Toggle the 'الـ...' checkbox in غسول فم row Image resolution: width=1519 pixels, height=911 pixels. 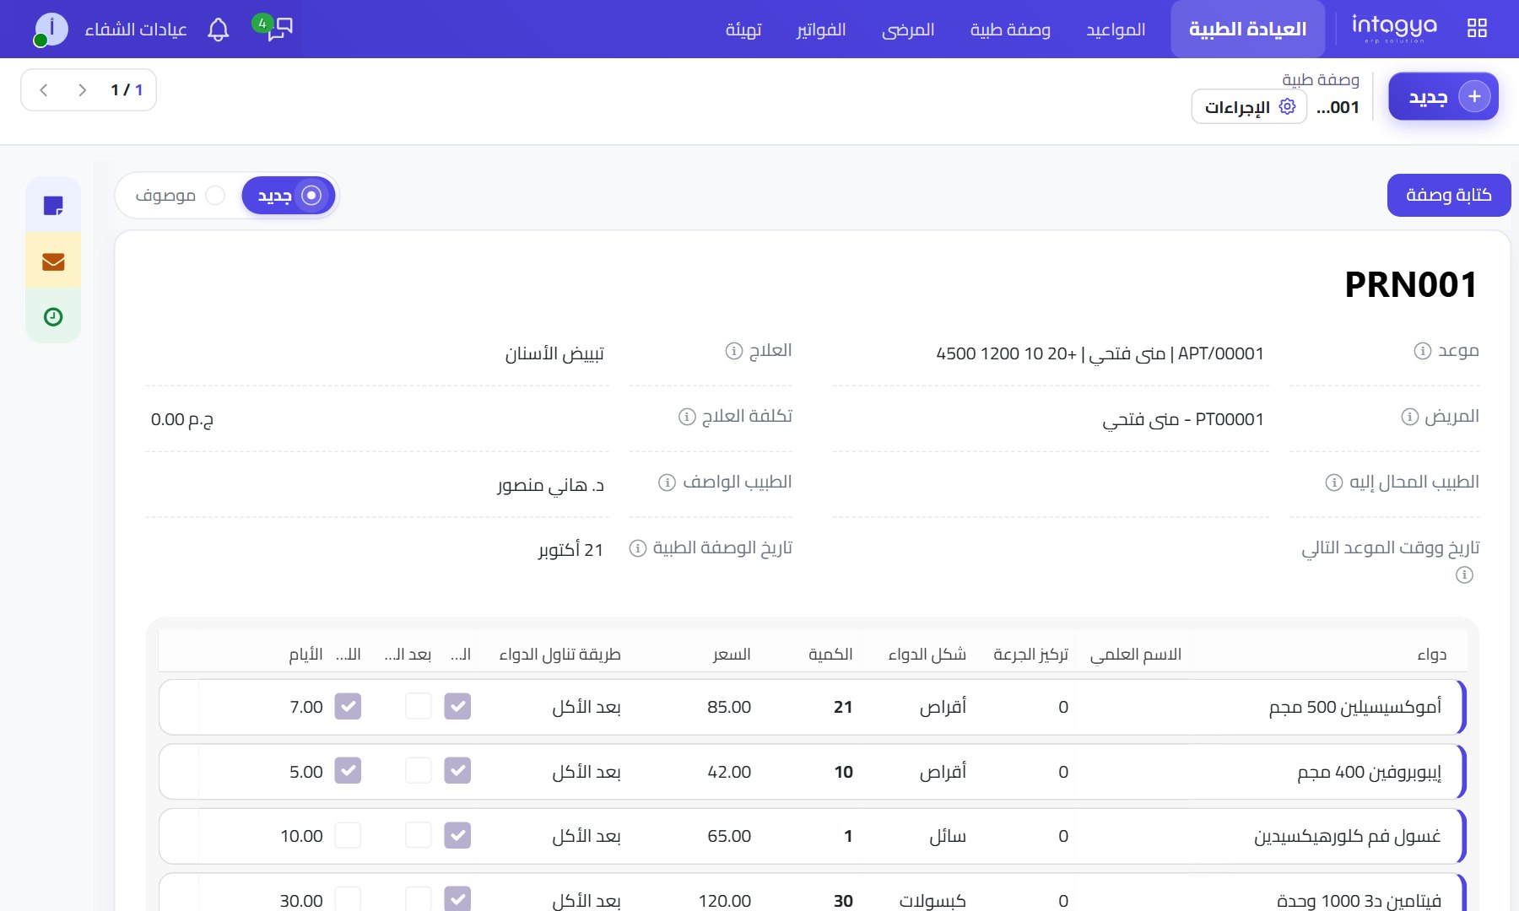(x=457, y=835)
